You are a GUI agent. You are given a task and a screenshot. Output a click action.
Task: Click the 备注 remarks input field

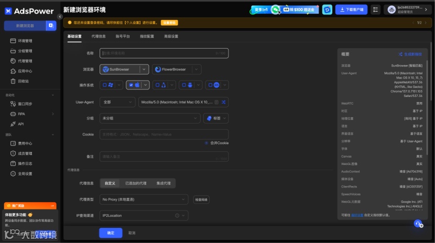click(x=164, y=157)
